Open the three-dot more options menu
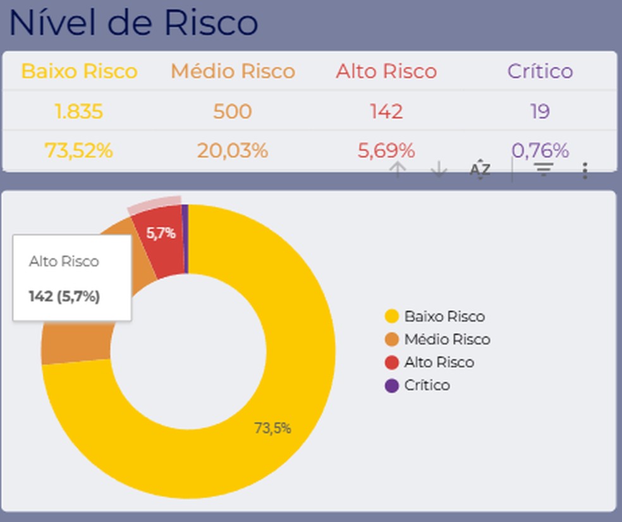 pyautogui.click(x=585, y=171)
